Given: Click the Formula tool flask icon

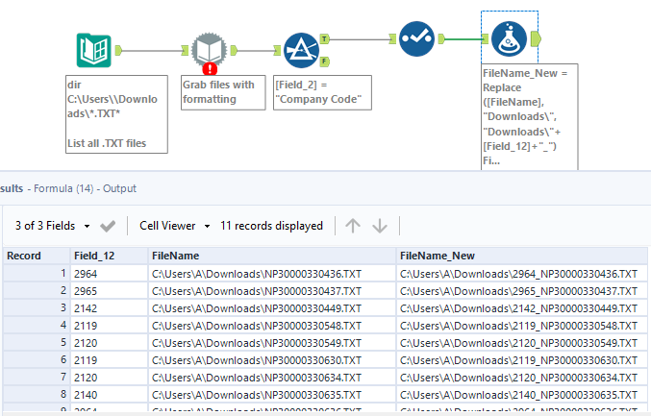Looking at the screenshot, I should 509,39.
